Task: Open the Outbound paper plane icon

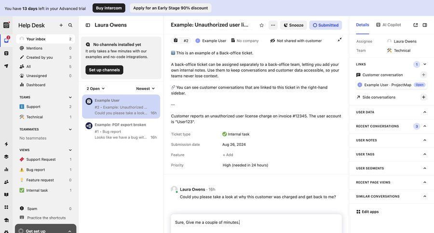Action: [6, 66]
